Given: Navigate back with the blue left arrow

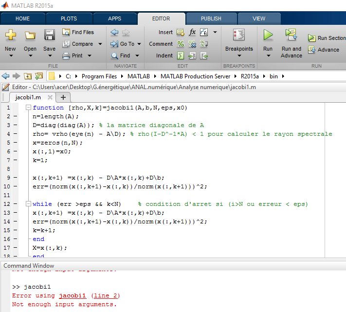Looking at the screenshot, I should [114, 33].
